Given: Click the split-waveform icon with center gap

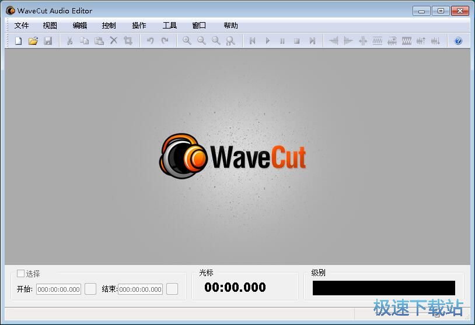Looking at the screenshot, I should pos(362,41).
